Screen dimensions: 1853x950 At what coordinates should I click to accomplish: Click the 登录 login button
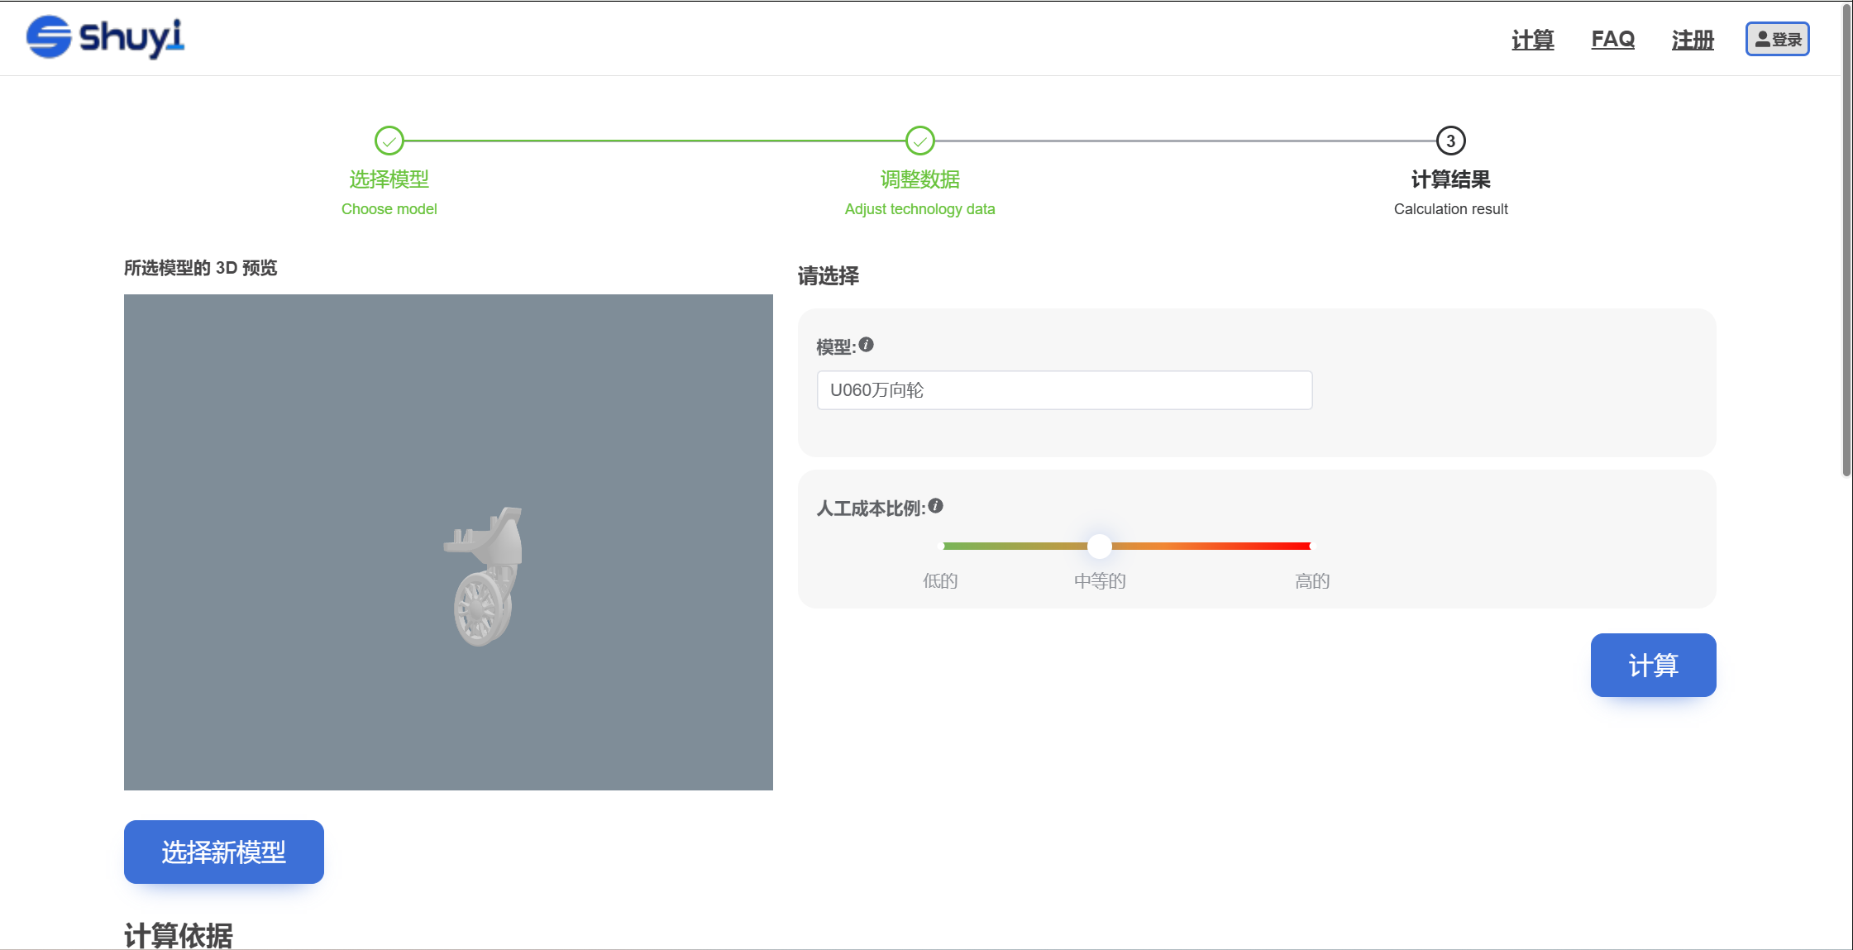(1777, 36)
